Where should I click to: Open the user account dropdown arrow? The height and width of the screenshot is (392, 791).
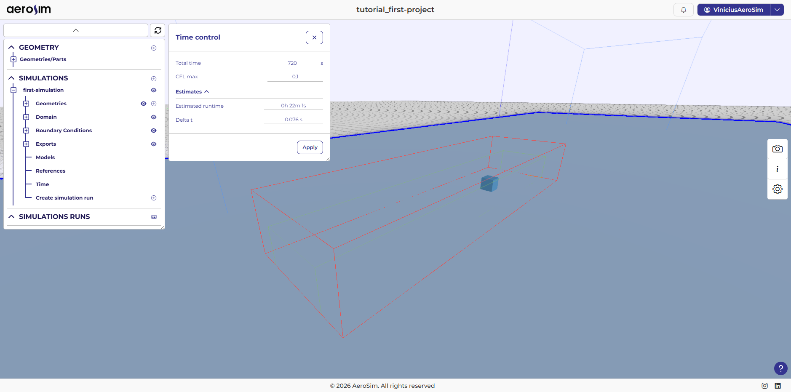[x=777, y=10]
